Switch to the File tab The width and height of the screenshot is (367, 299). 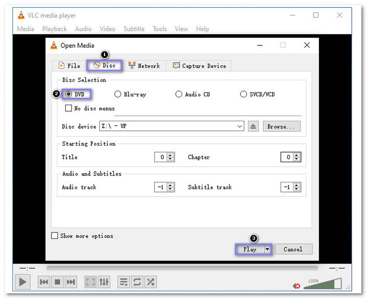click(x=69, y=66)
